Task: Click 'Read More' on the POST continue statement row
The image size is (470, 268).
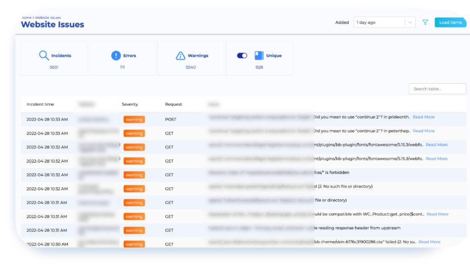Action: pos(423,117)
